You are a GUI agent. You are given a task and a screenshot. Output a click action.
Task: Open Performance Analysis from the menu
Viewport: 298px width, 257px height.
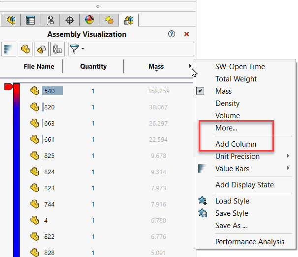(250, 242)
